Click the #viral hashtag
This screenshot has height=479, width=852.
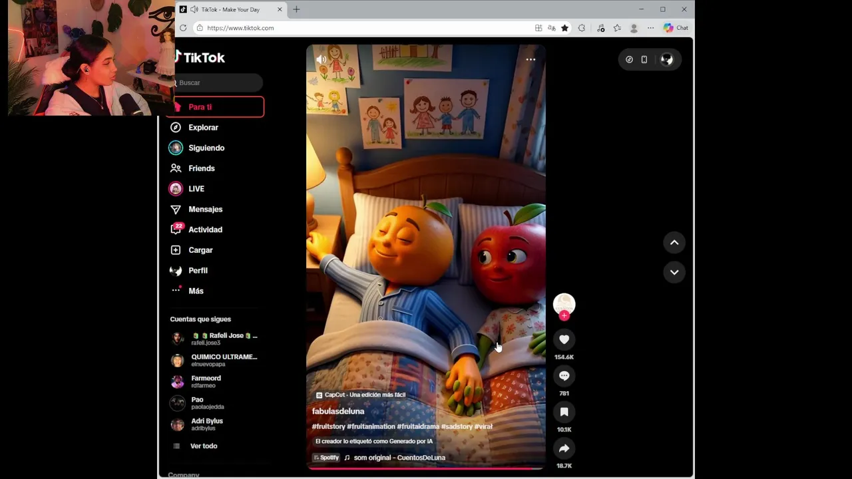[483, 426]
